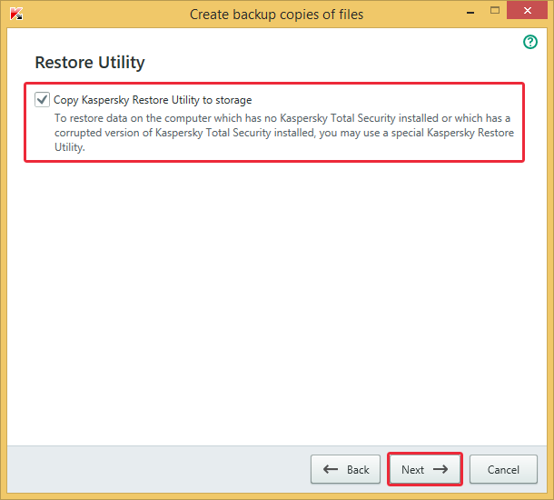Screen dimensions: 554x500
Task: Proceed to the next step with Next
Action: point(425,469)
